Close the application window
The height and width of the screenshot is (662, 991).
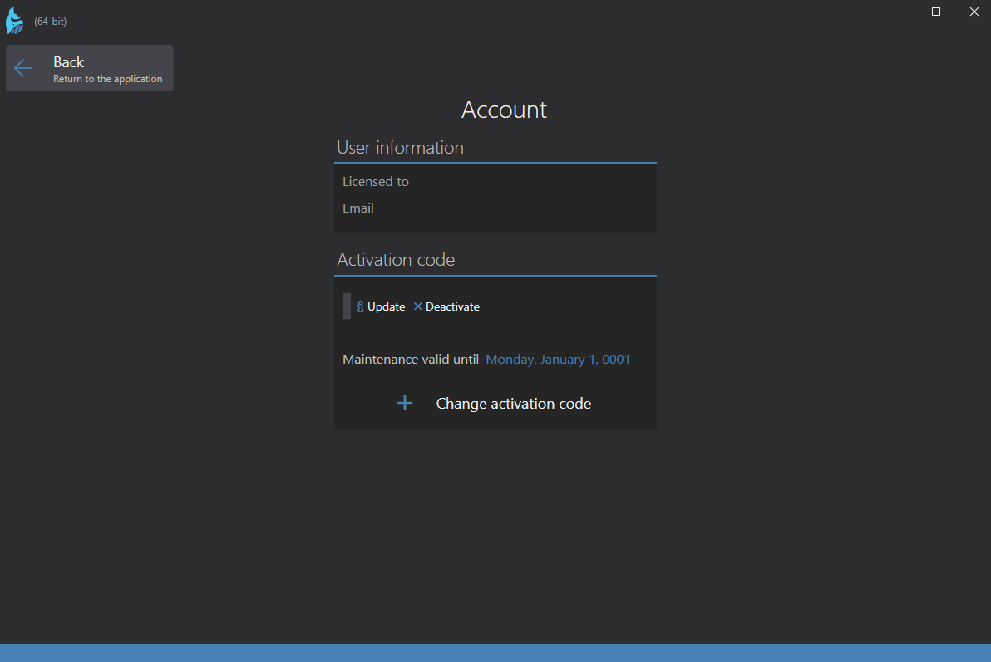click(x=974, y=12)
